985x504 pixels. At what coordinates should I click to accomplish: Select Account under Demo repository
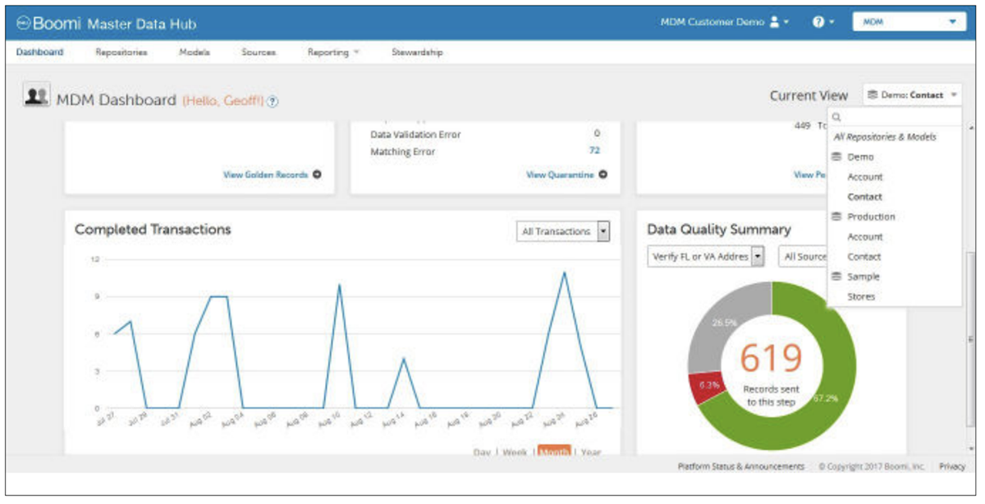[865, 176]
